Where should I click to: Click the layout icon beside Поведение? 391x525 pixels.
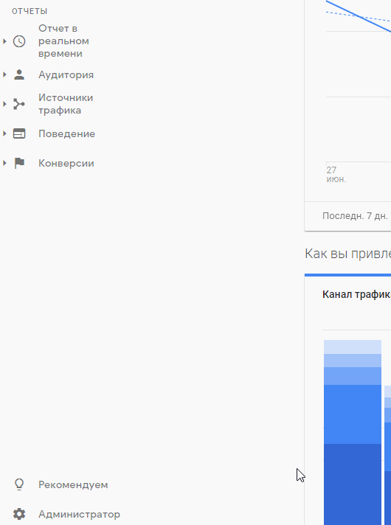pyautogui.click(x=19, y=133)
